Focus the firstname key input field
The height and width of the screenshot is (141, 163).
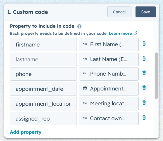click(x=43, y=44)
